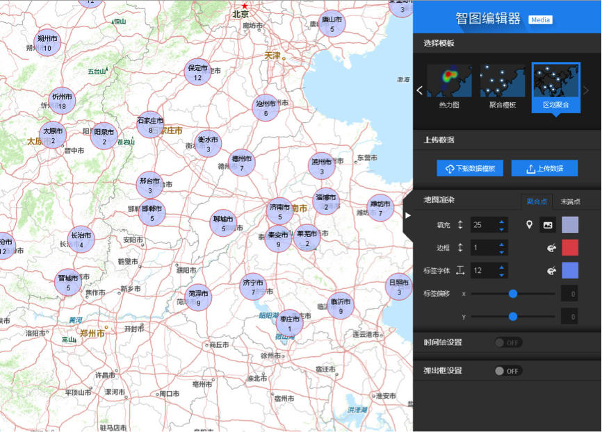Click the 下载数据模板 button
The height and width of the screenshot is (432, 602).
click(x=470, y=169)
